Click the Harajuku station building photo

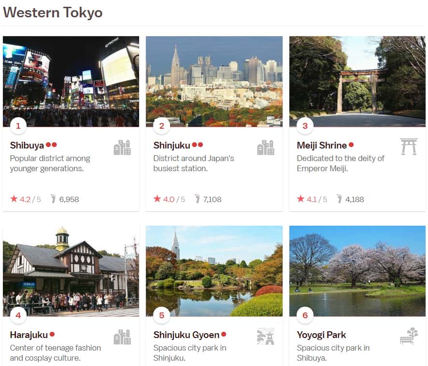click(71, 271)
